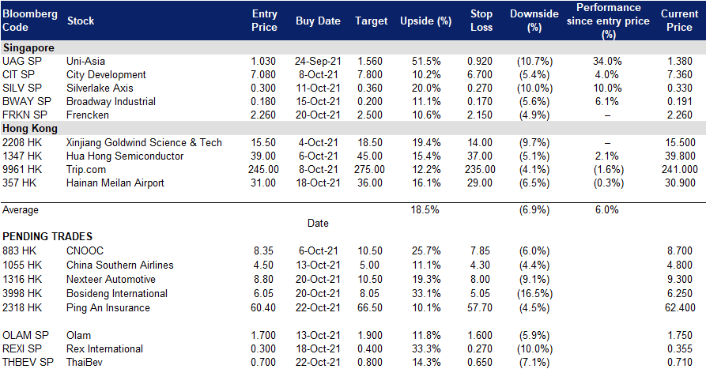
Task: Select 'City Development' stock name
Action: point(106,75)
